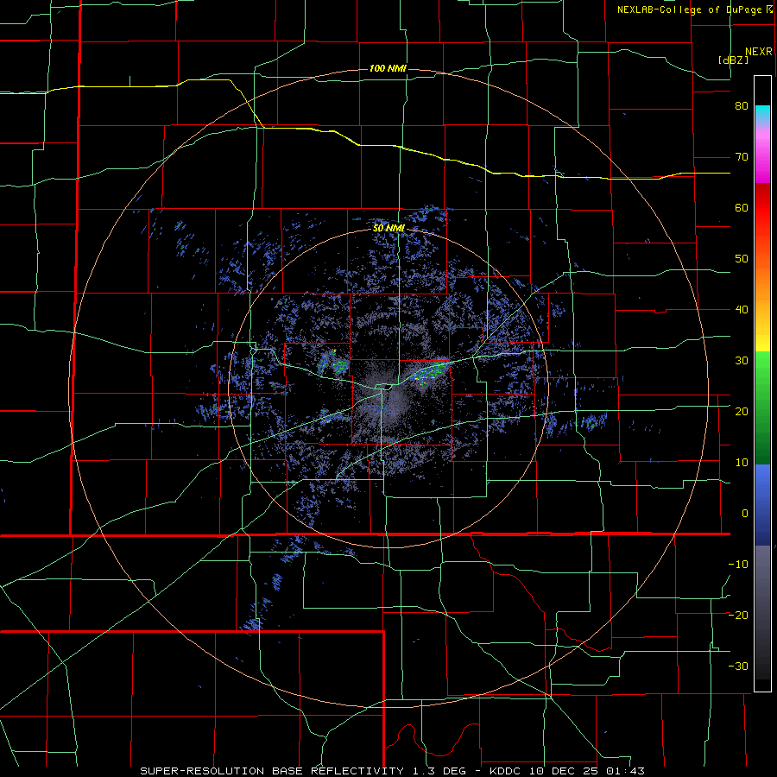Click the 70 value on the dBZ scale
The image size is (777, 777).
742,157
